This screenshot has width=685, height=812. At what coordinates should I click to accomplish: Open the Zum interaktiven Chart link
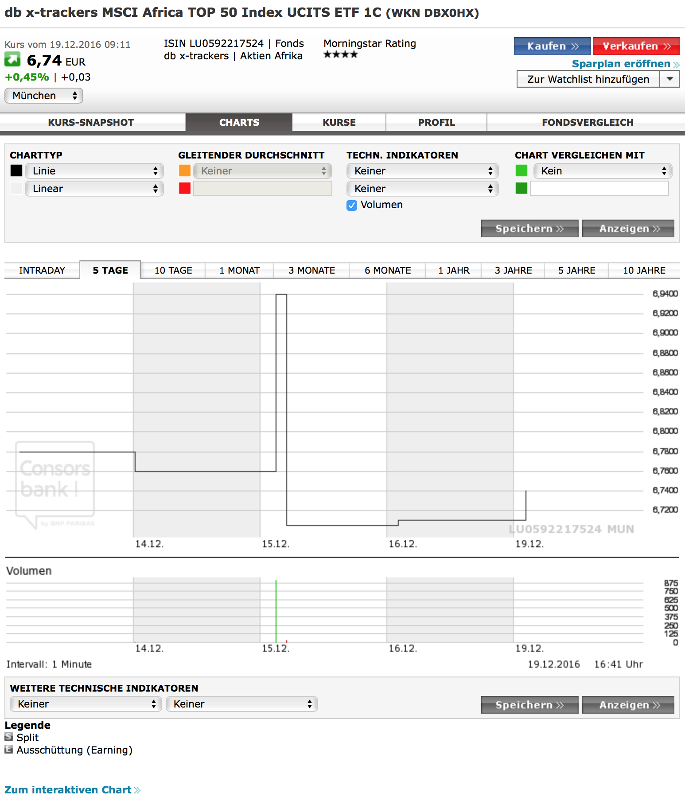click(x=73, y=790)
